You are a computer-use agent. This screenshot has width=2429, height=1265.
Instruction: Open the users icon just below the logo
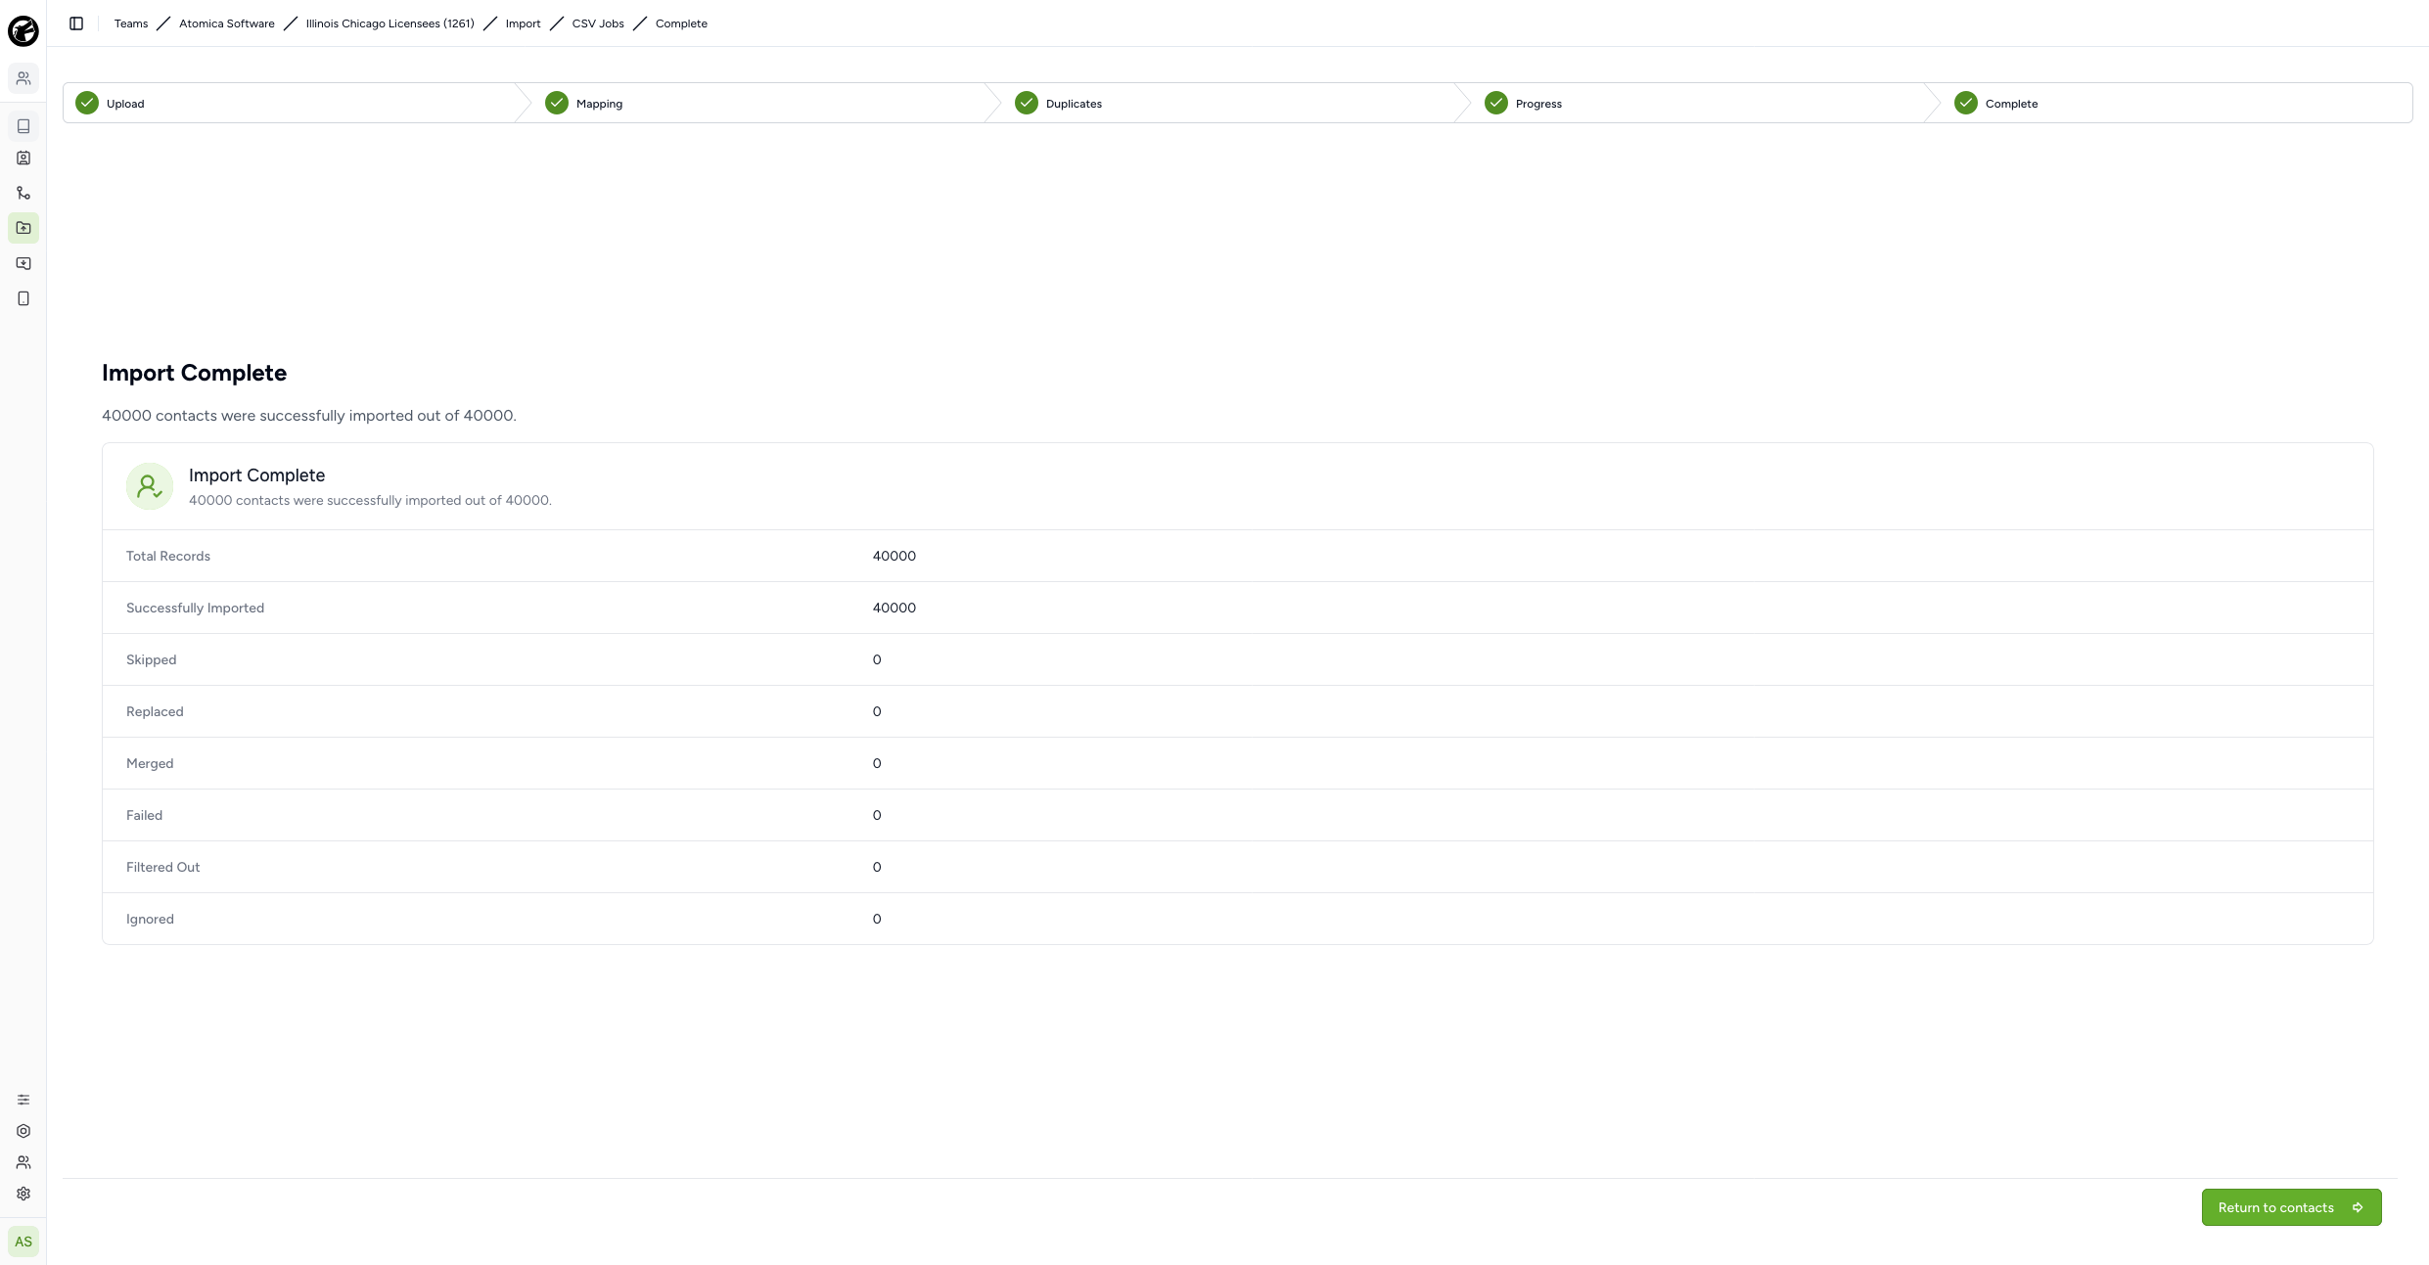click(x=23, y=78)
